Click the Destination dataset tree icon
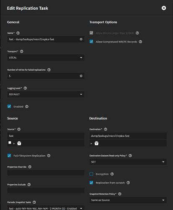The image size is (173, 210). pyautogui.click(x=97, y=143)
